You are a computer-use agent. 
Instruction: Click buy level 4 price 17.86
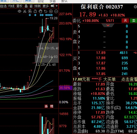click(101, 68)
